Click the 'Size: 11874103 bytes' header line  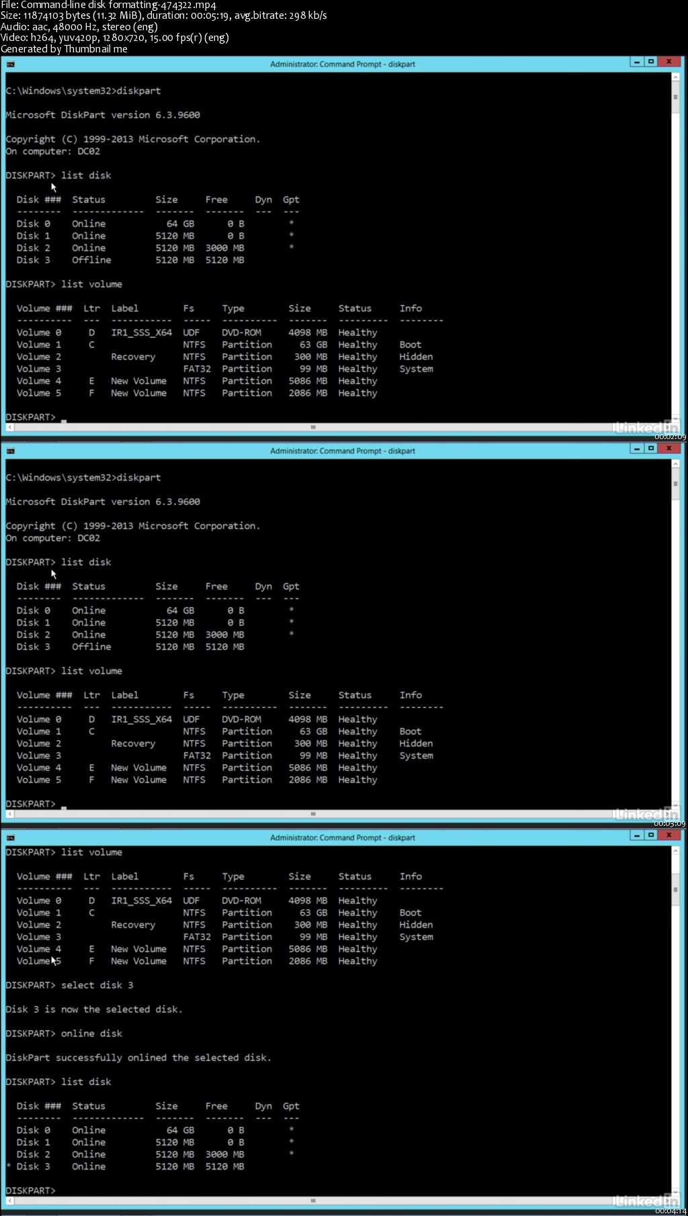163,15
